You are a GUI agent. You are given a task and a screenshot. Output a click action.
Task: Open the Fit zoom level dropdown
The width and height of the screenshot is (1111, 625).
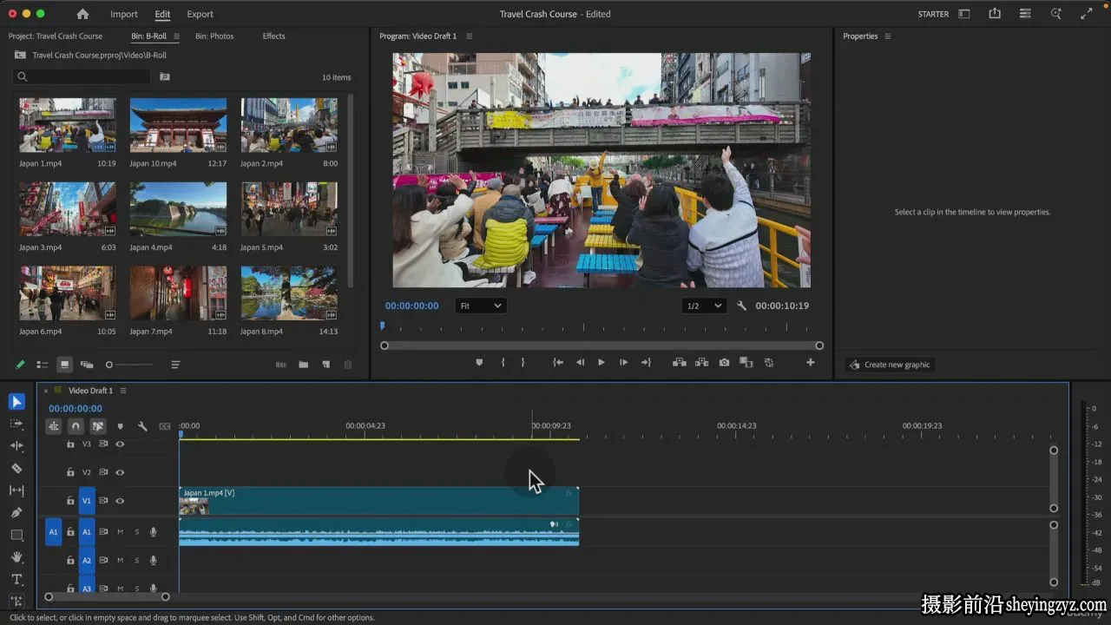(x=481, y=306)
